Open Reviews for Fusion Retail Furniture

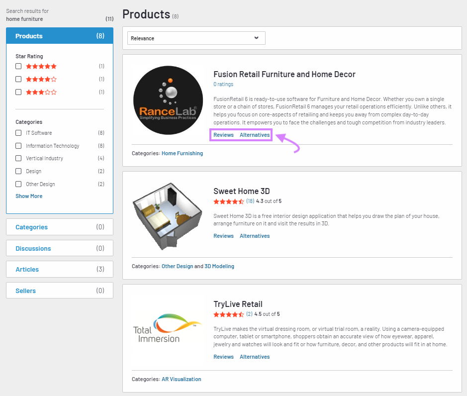[x=223, y=135]
